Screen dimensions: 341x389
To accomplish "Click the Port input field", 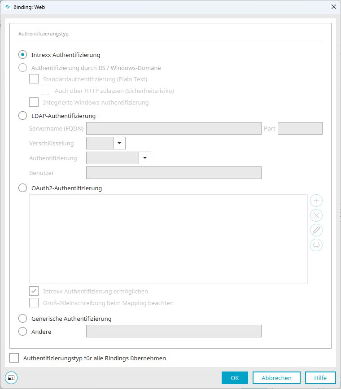I will point(300,128).
